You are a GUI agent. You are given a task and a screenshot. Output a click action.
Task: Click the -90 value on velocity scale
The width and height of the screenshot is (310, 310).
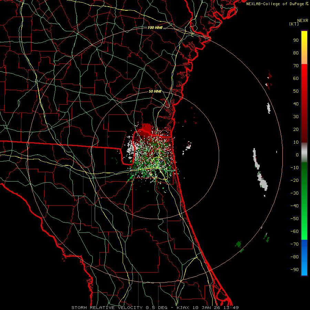(x=294, y=270)
